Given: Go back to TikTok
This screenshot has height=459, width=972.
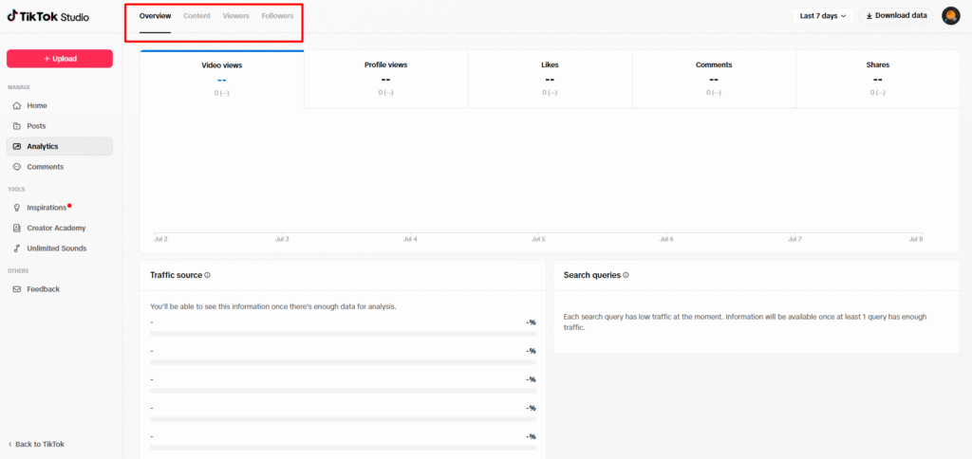Looking at the screenshot, I should [40, 444].
